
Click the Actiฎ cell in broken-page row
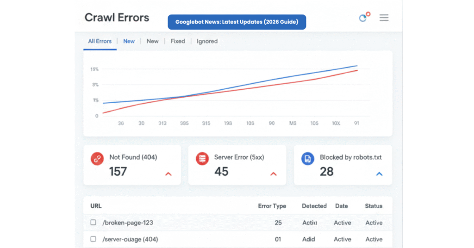(x=310, y=223)
